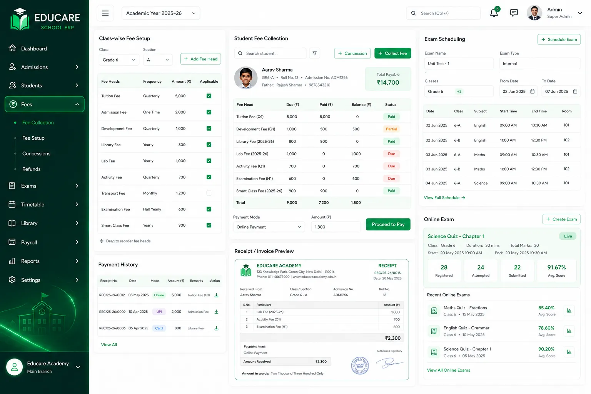
Task: Open the chat messages icon
Action: click(x=514, y=13)
